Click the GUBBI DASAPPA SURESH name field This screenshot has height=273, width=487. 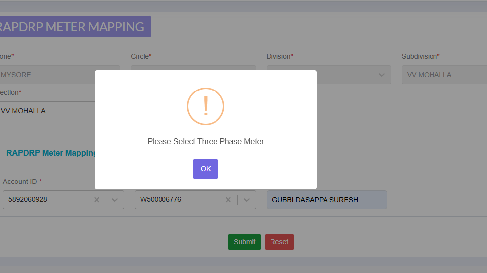(x=326, y=200)
